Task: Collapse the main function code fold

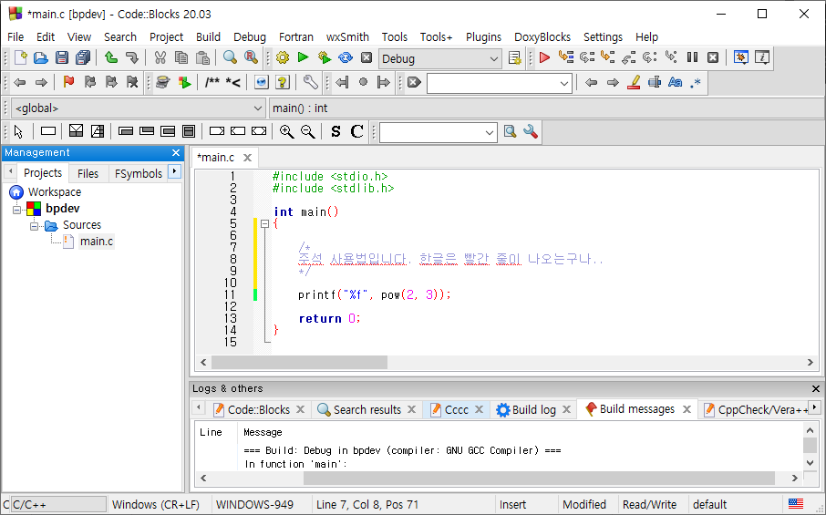Action: pyautogui.click(x=264, y=224)
